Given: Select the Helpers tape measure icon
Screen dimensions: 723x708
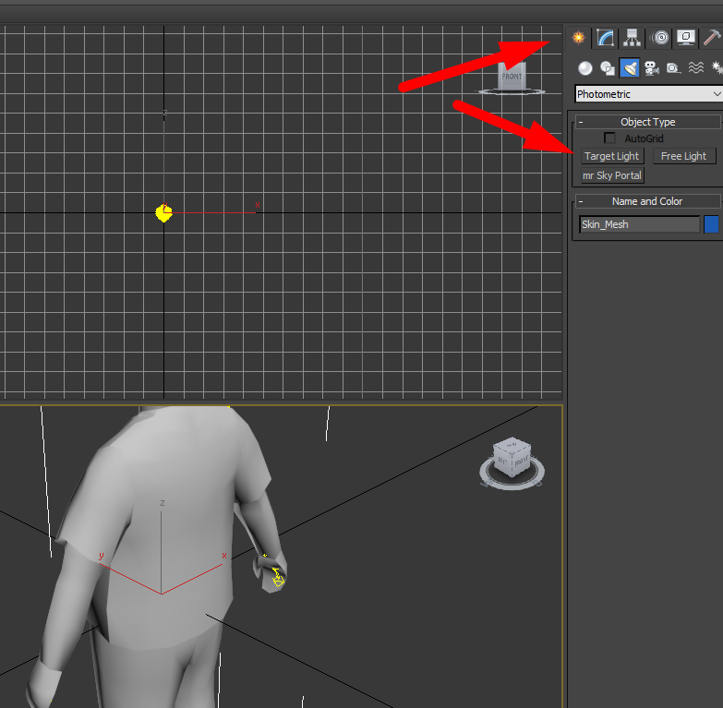Looking at the screenshot, I should coord(673,67).
